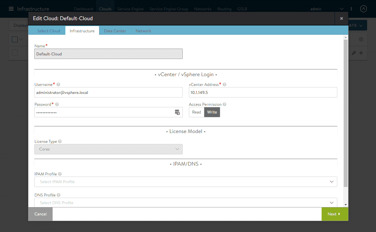The height and width of the screenshot is (232, 376).
Task: Click the Name field Default-Cloud
Action: click(108, 54)
